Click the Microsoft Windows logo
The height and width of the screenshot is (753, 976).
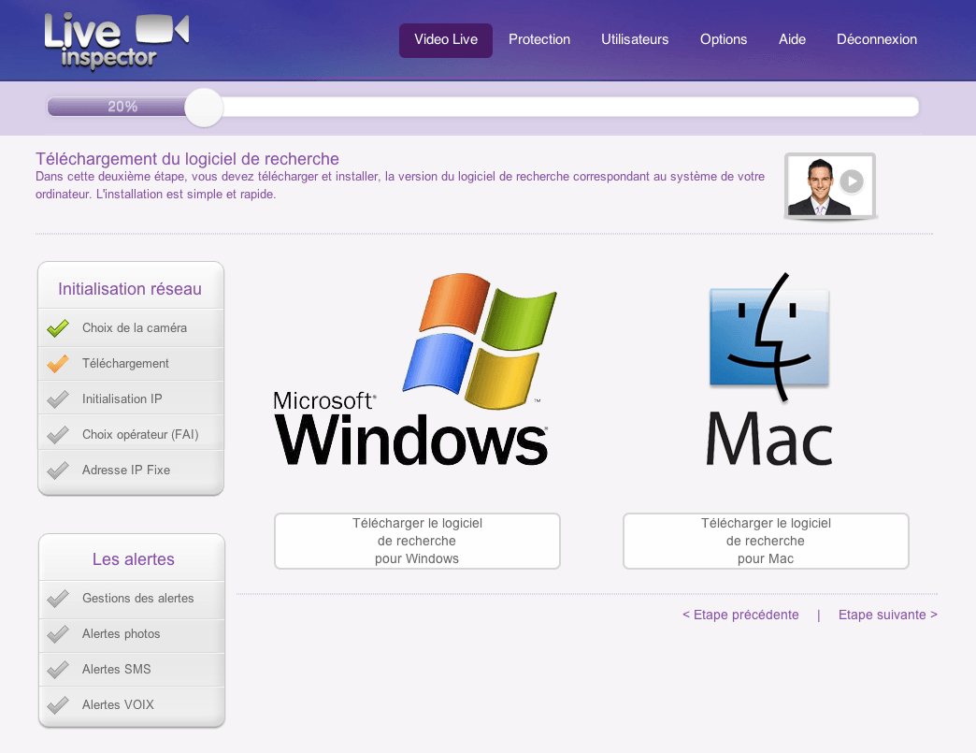[x=415, y=369]
